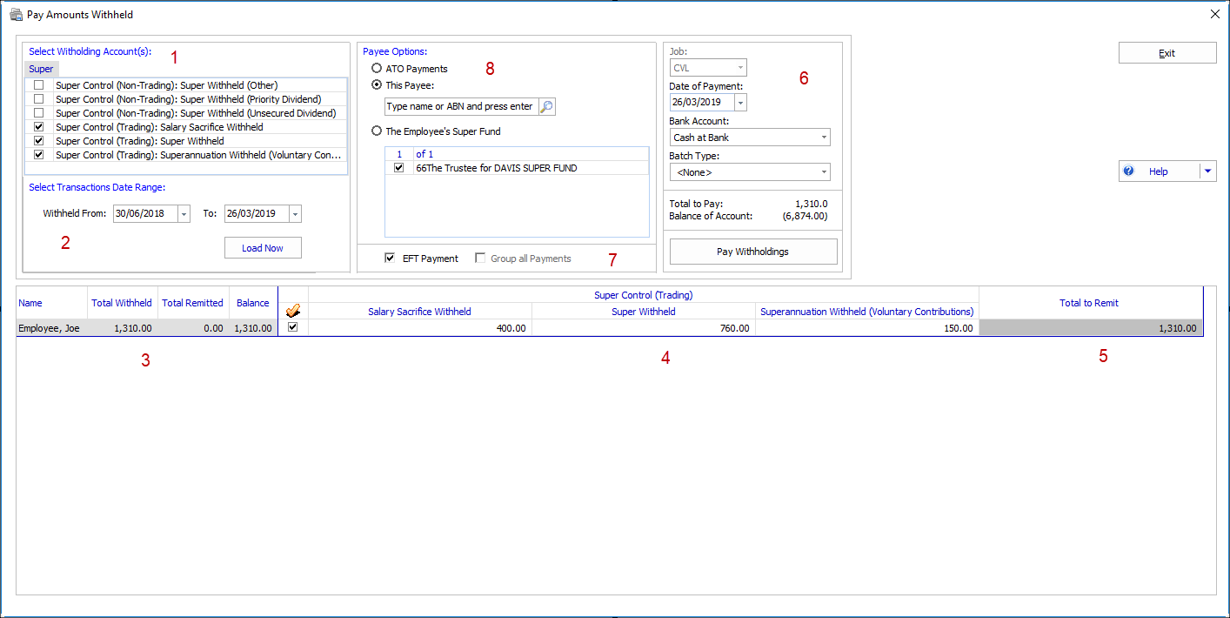
Task: Open the Date of Payment calendar dropdown
Action: tap(740, 103)
